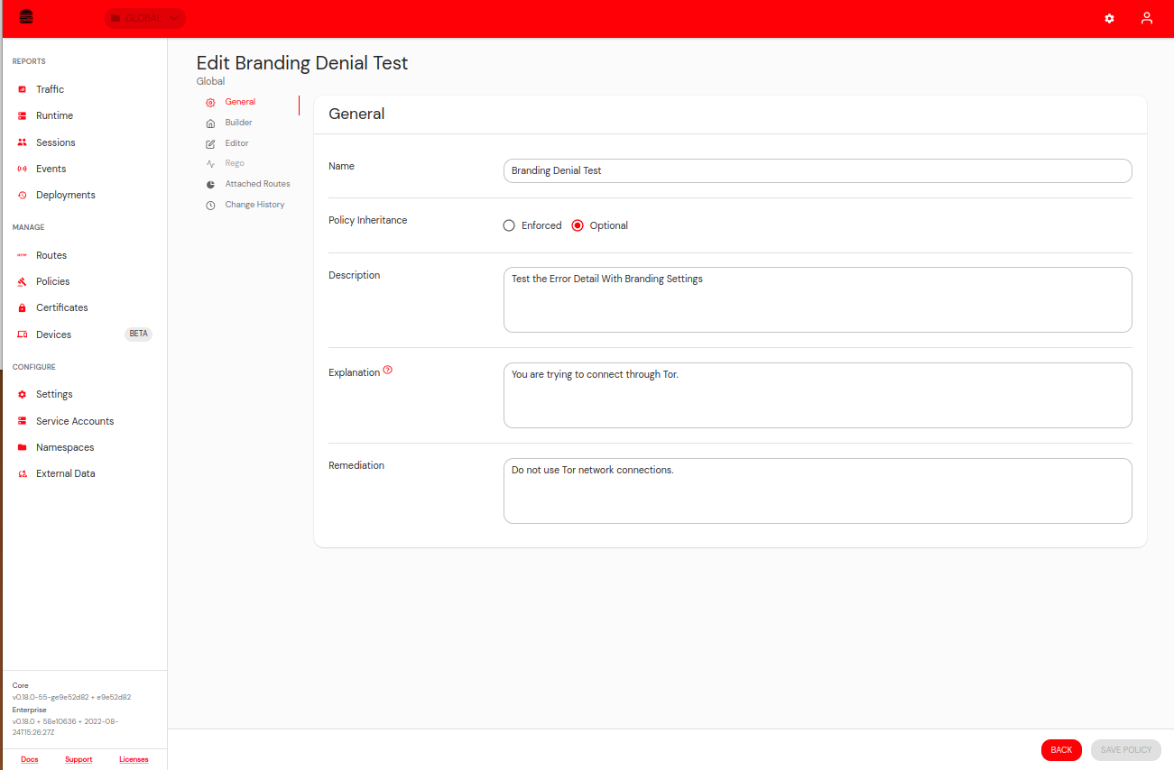Screen dimensions: 1174x770
Task: Open the Traffic report
Action: [x=51, y=88]
